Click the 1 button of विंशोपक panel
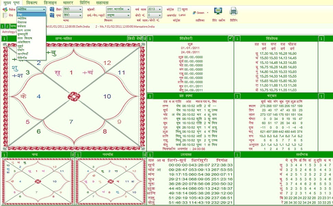This screenshot has width=333, height=206. coord(237,39)
